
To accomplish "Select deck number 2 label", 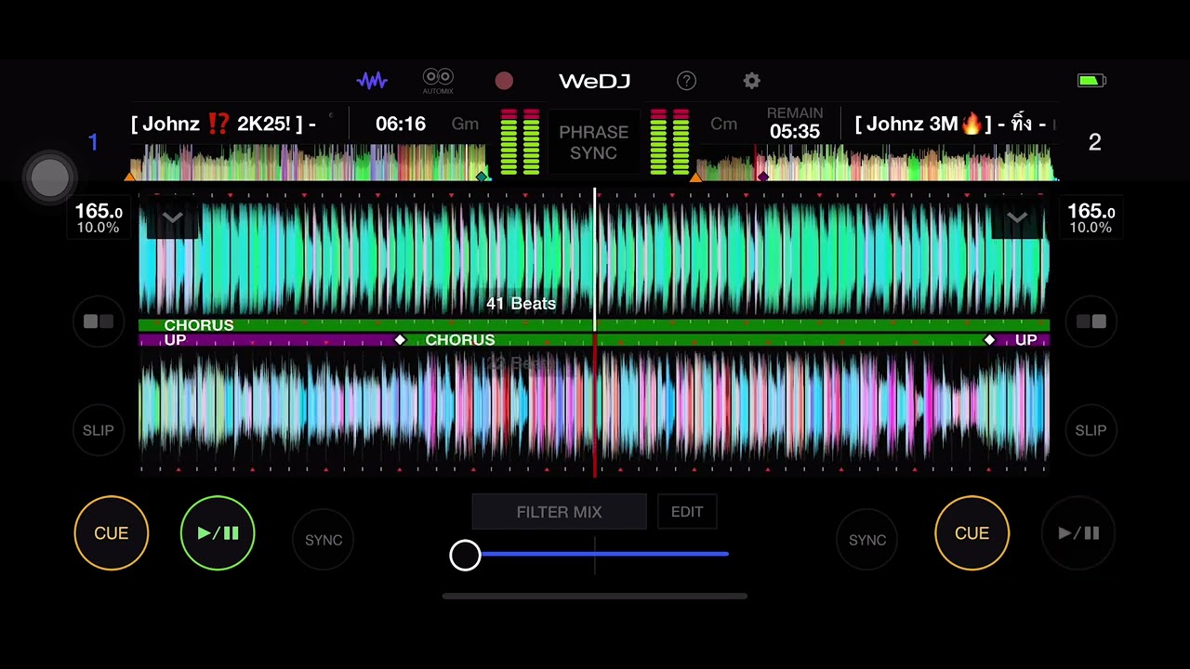I will [1094, 142].
